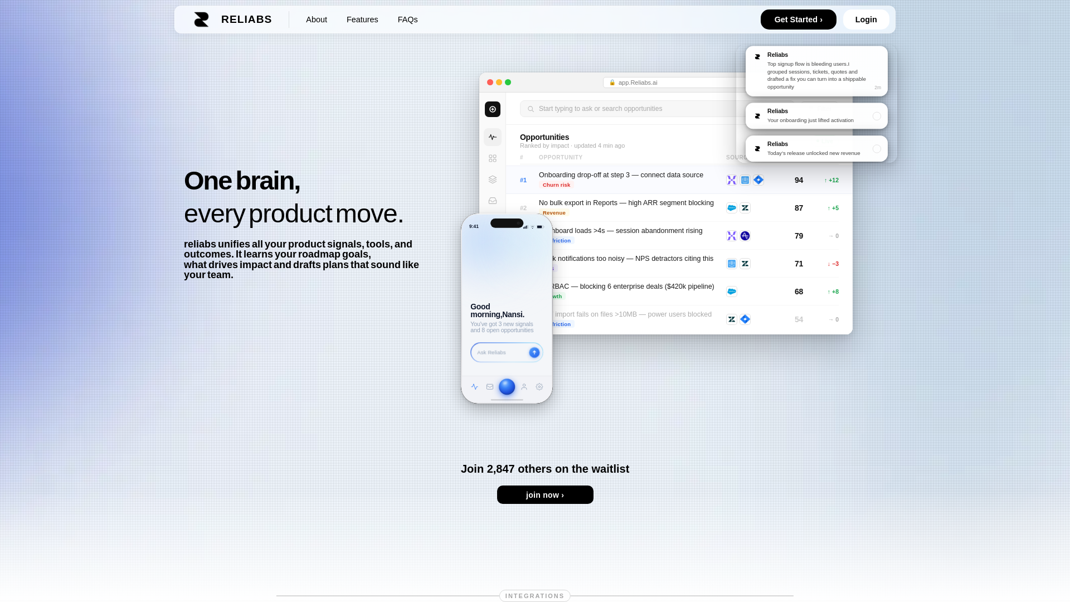Click the app.Reliabs.ai address bar

(x=674, y=82)
